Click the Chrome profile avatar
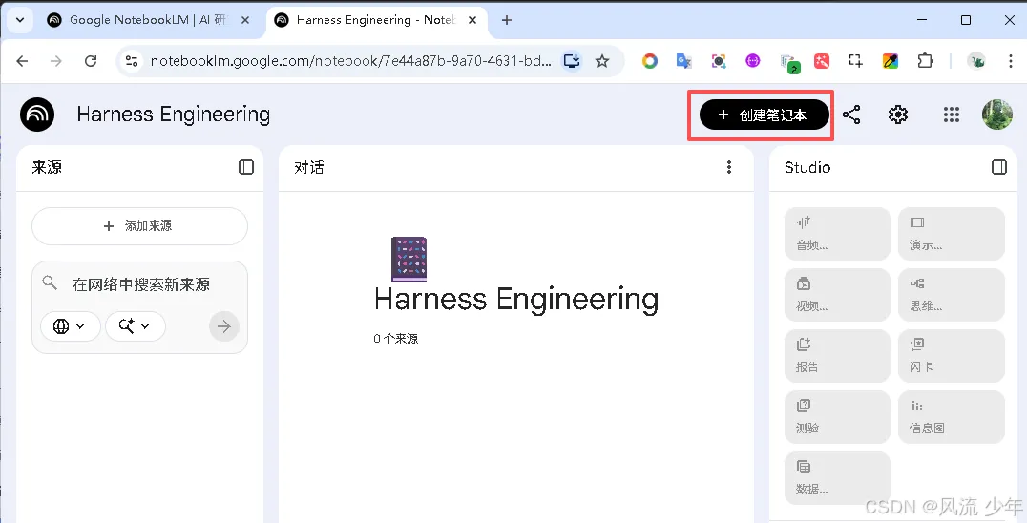This screenshot has height=523, width=1027. [975, 61]
